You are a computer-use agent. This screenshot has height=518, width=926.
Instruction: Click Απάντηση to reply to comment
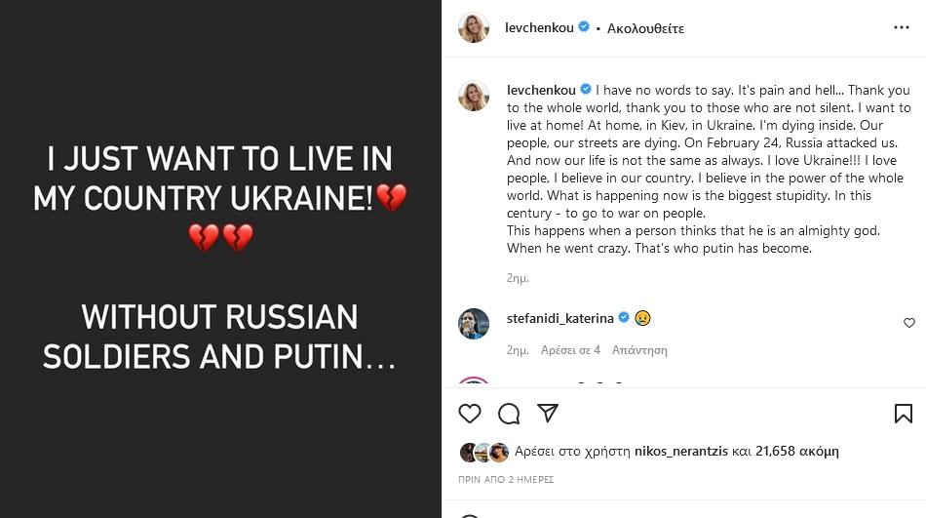[639, 350]
